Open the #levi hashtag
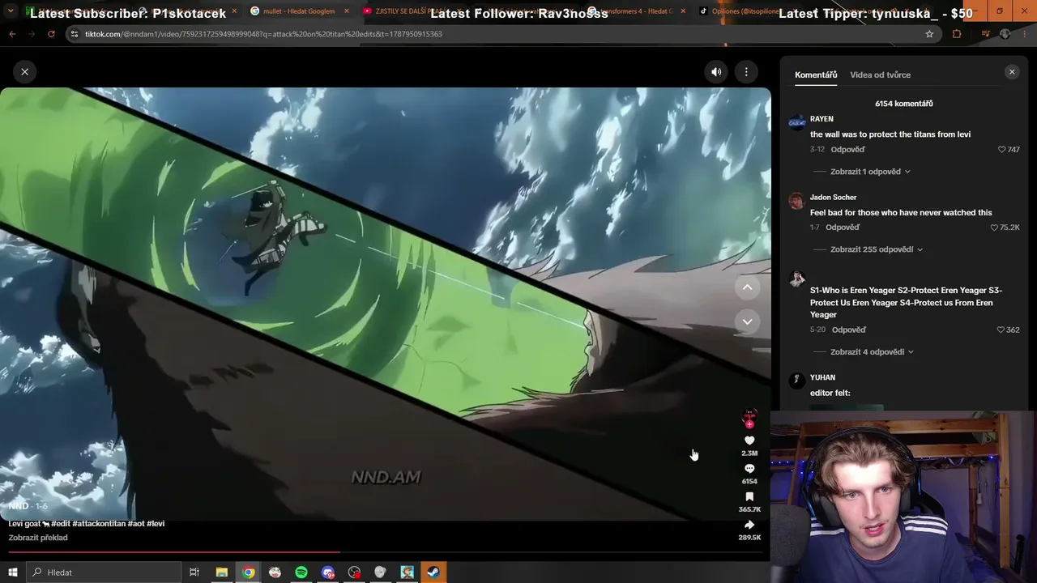 (x=156, y=524)
